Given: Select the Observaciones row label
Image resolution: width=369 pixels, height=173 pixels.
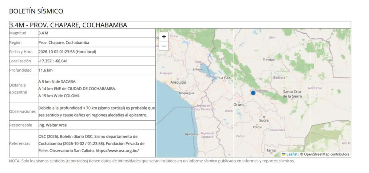Looking at the screenshot, I should click(x=22, y=111).
